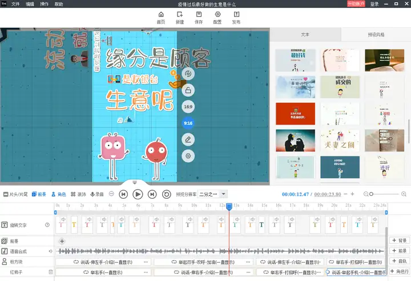Open the 文件 menu

(15, 4)
